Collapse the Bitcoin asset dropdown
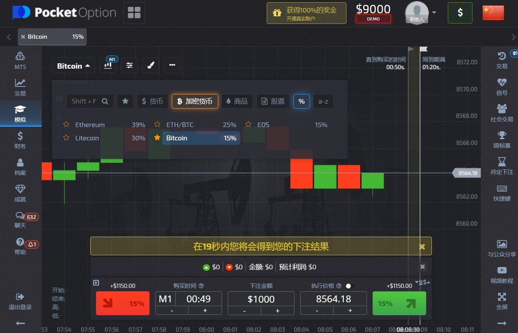This screenshot has width=518, height=333. [x=73, y=66]
